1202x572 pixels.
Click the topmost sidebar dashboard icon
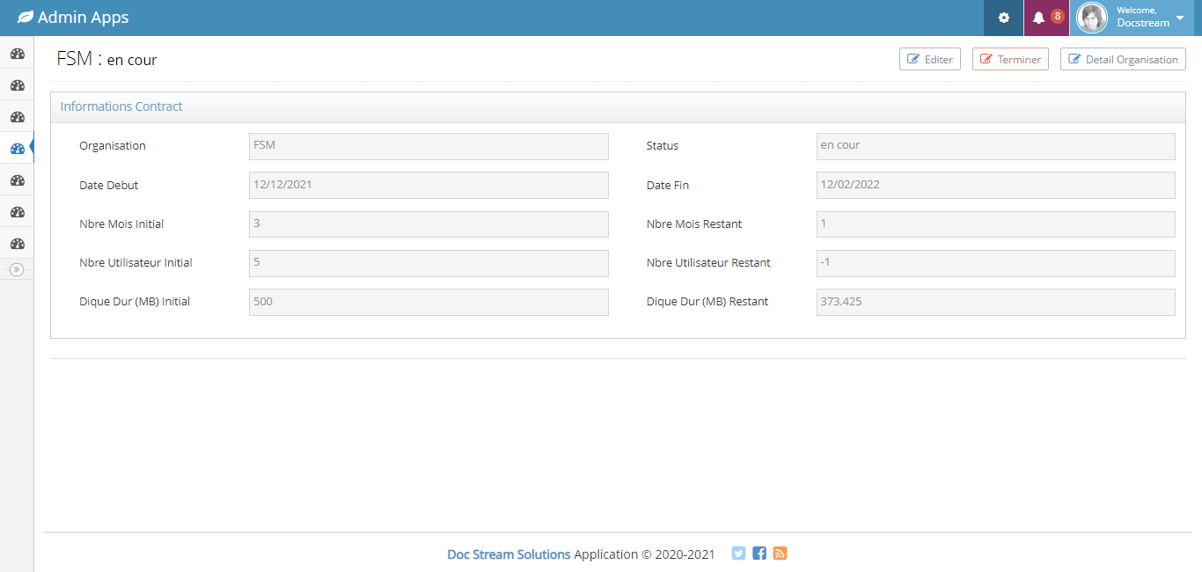click(17, 54)
